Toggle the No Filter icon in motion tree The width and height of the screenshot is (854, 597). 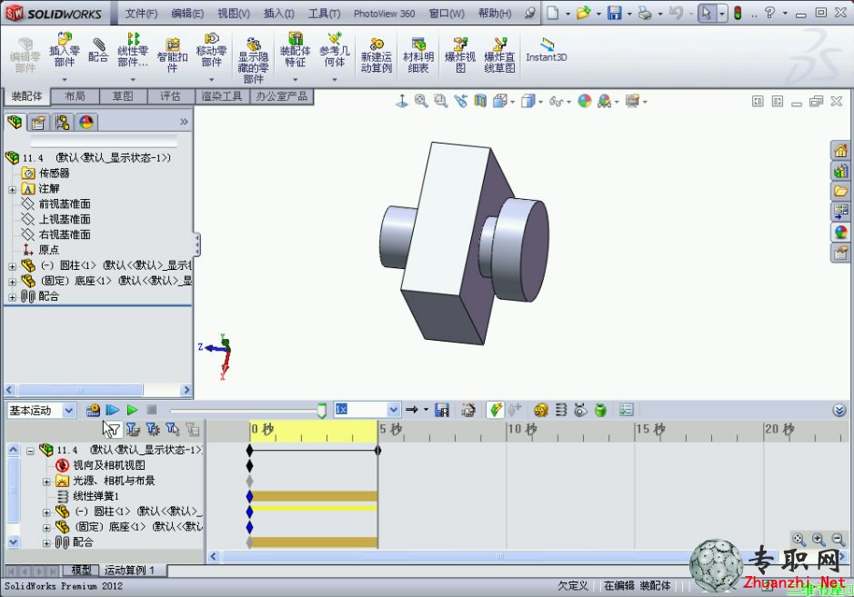(x=112, y=430)
